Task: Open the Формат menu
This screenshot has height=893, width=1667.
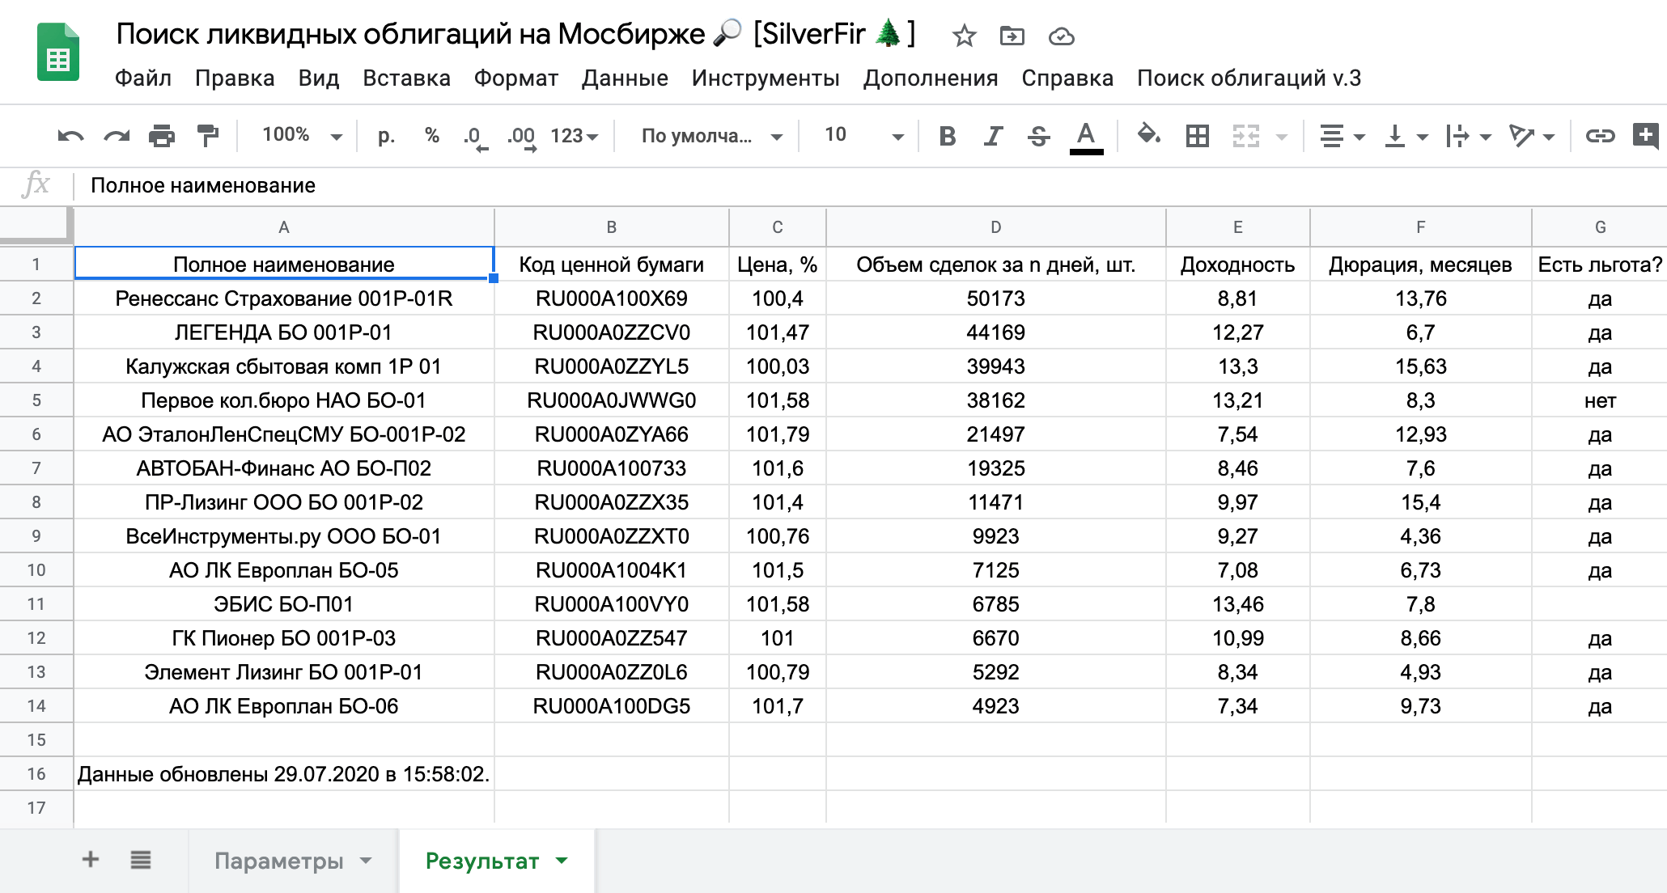Action: [516, 78]
